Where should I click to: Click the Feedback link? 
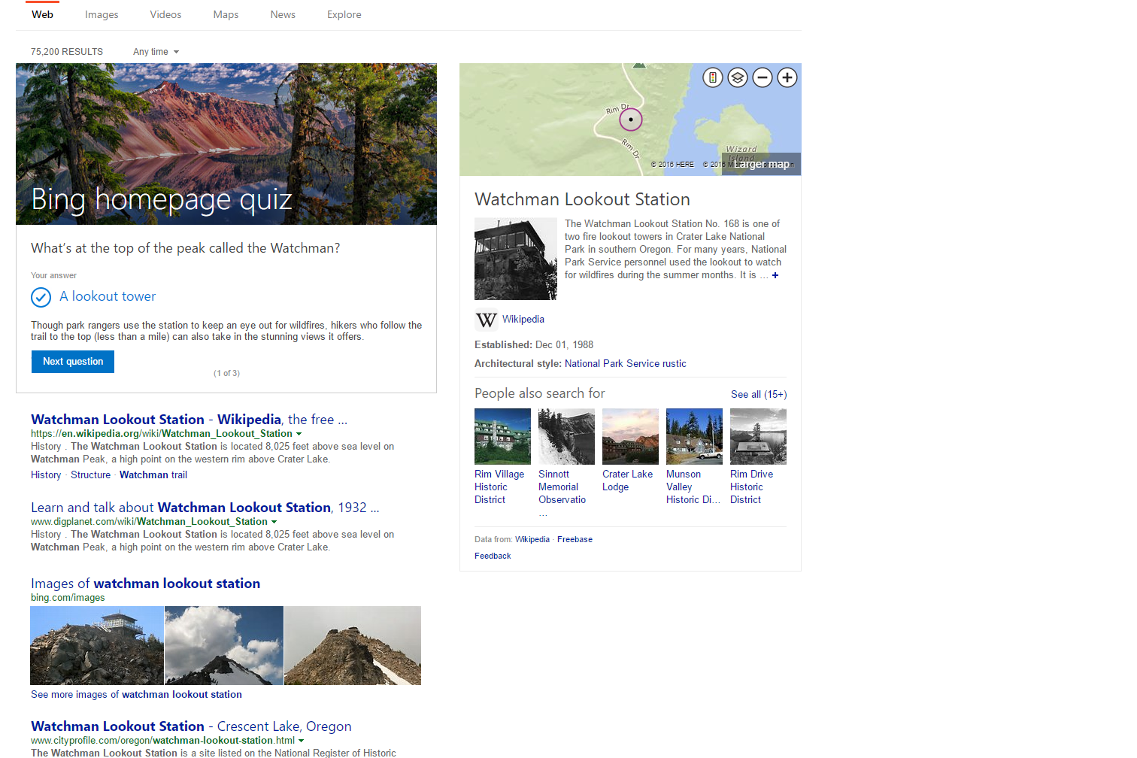(493, 556)
